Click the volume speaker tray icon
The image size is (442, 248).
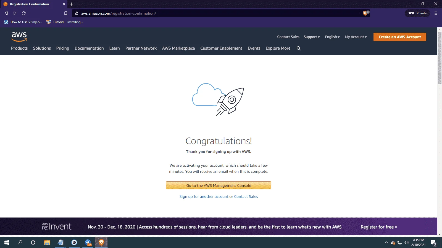[x=406, y=242]
